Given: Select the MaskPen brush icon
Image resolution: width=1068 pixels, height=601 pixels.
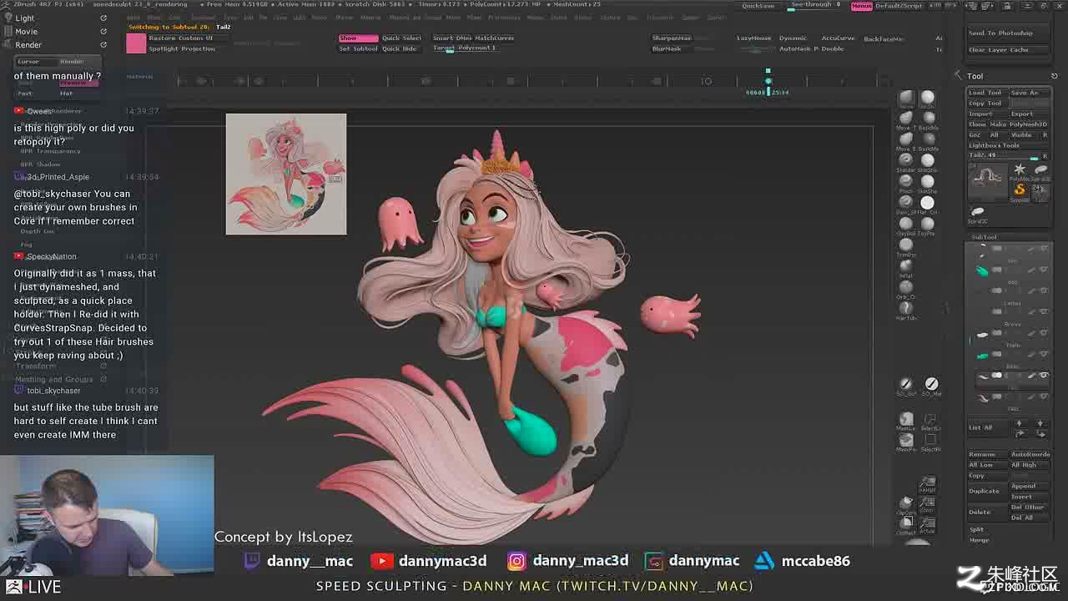Looking at the screenshot, I should pyautogui.click(x=905, y=440).
